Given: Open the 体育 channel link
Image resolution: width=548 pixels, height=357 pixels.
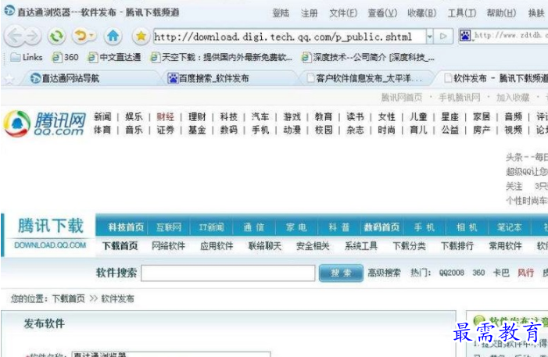Looking at the screenshot, I should pos(102,130).
